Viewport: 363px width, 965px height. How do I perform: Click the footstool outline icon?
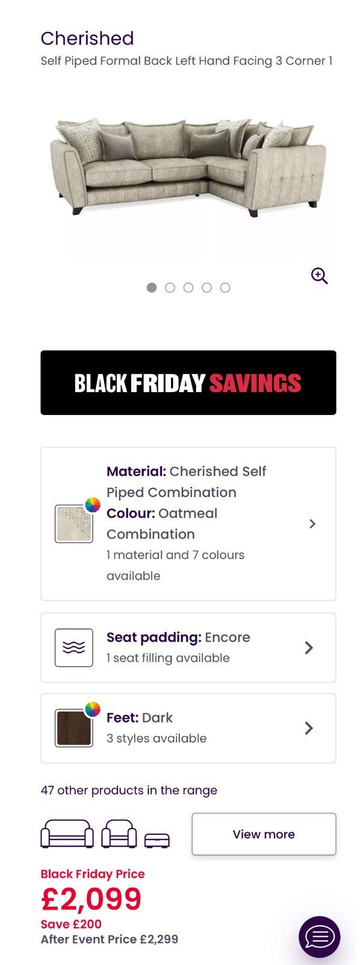pos(157,840)
